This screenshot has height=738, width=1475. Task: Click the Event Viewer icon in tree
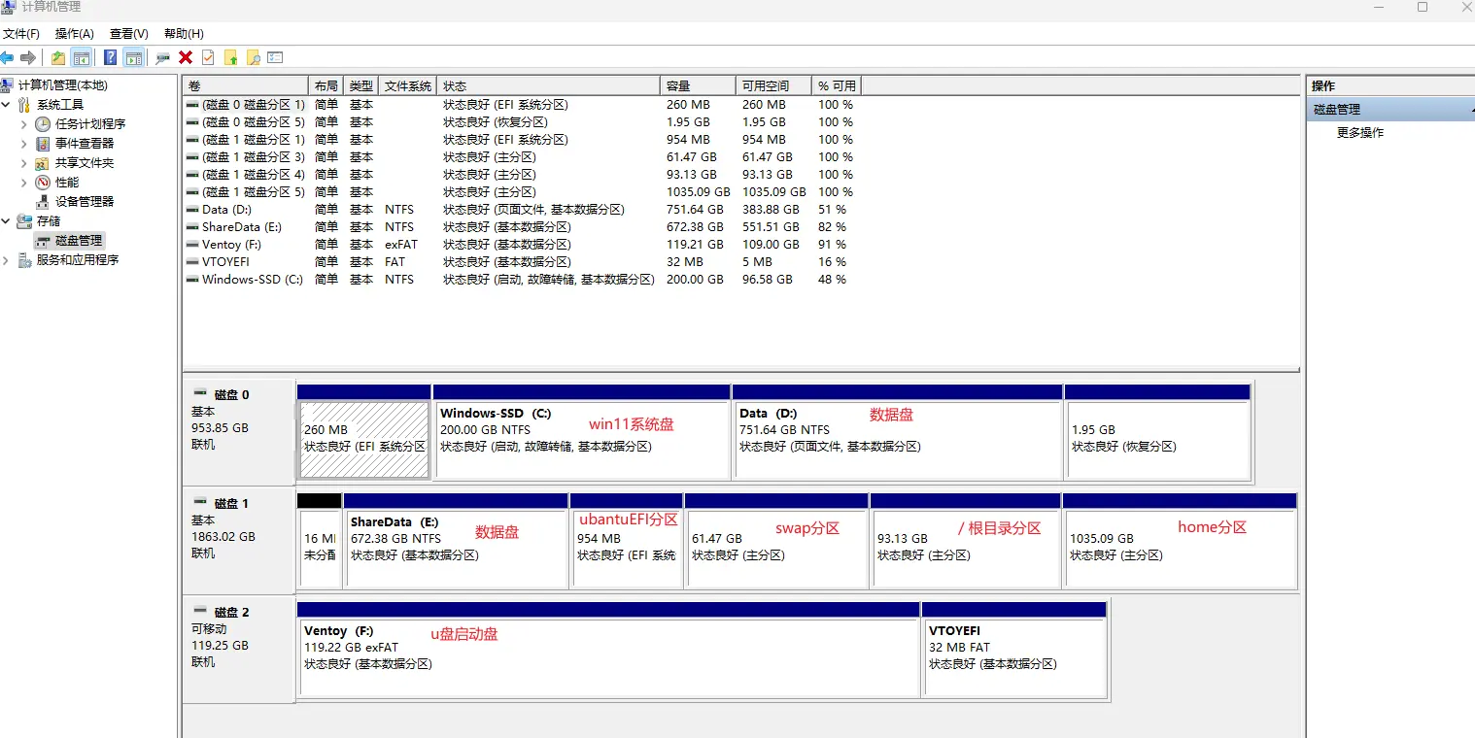43,144
